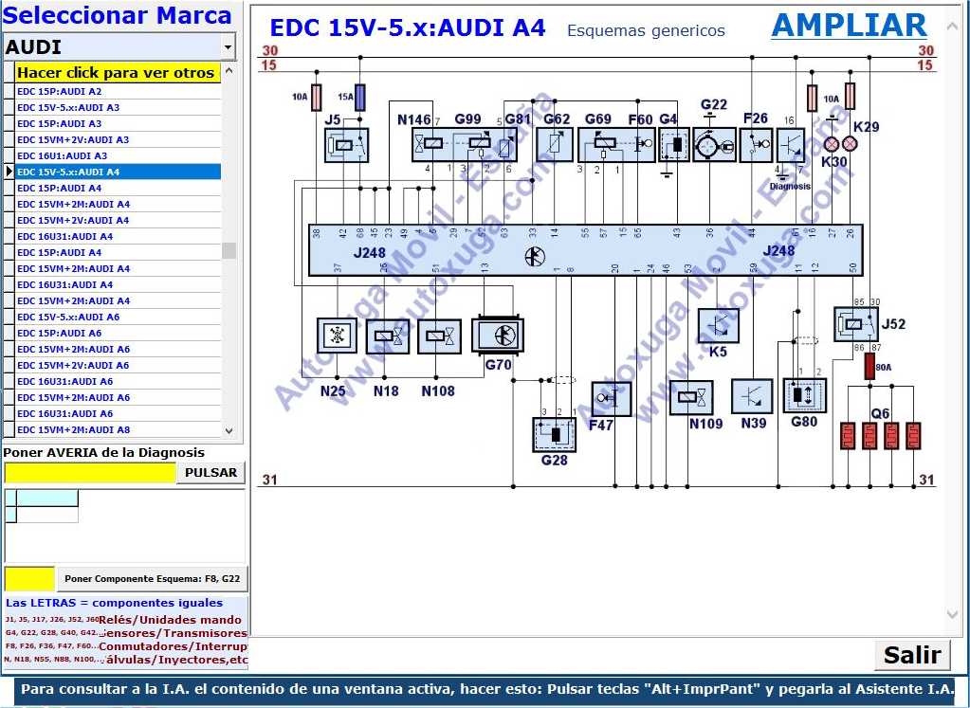Click the yellow AVERIA fault code field
This screenshot has height=708, width=970.
click(x=90, y=472)
